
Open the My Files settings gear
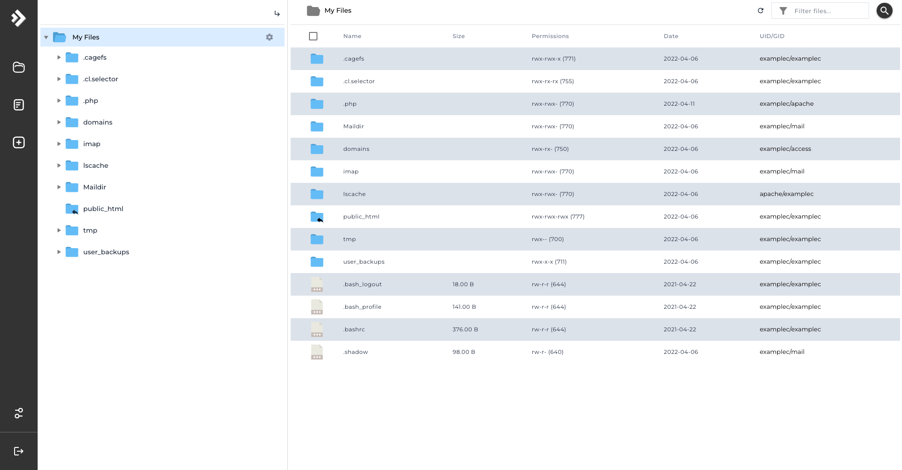269,37
